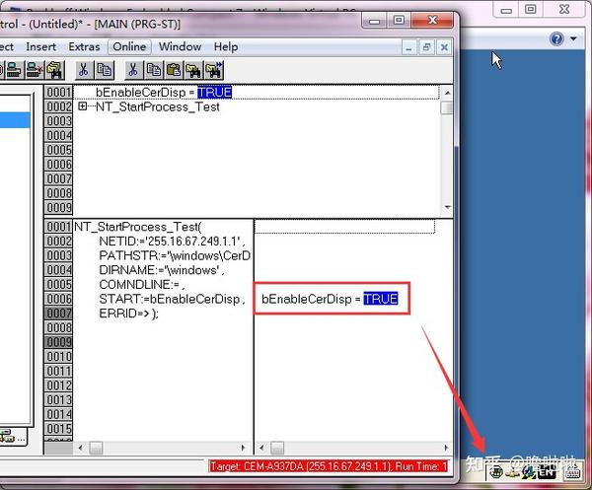Click the code pane horizontal scrollbar right arrow
592x490 pixels.
click(x=243, y=448)
